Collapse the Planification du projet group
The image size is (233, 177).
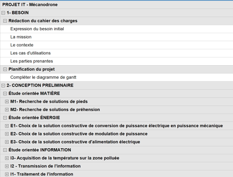click(5, 69)
